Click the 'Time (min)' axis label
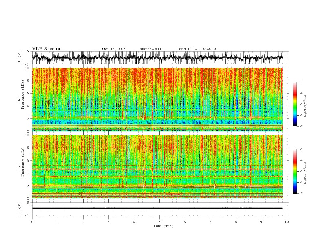 coord(163,226)
